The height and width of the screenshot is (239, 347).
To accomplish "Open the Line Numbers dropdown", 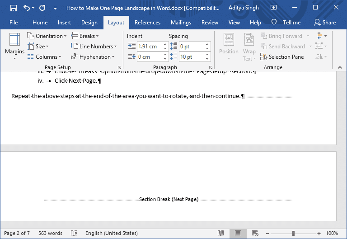I will click(94, 47).
